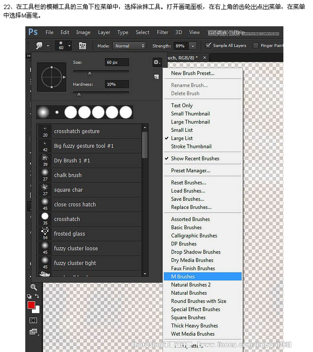Click the Strength value field 89%
The image size is (313, 352).
click(181, 46)
